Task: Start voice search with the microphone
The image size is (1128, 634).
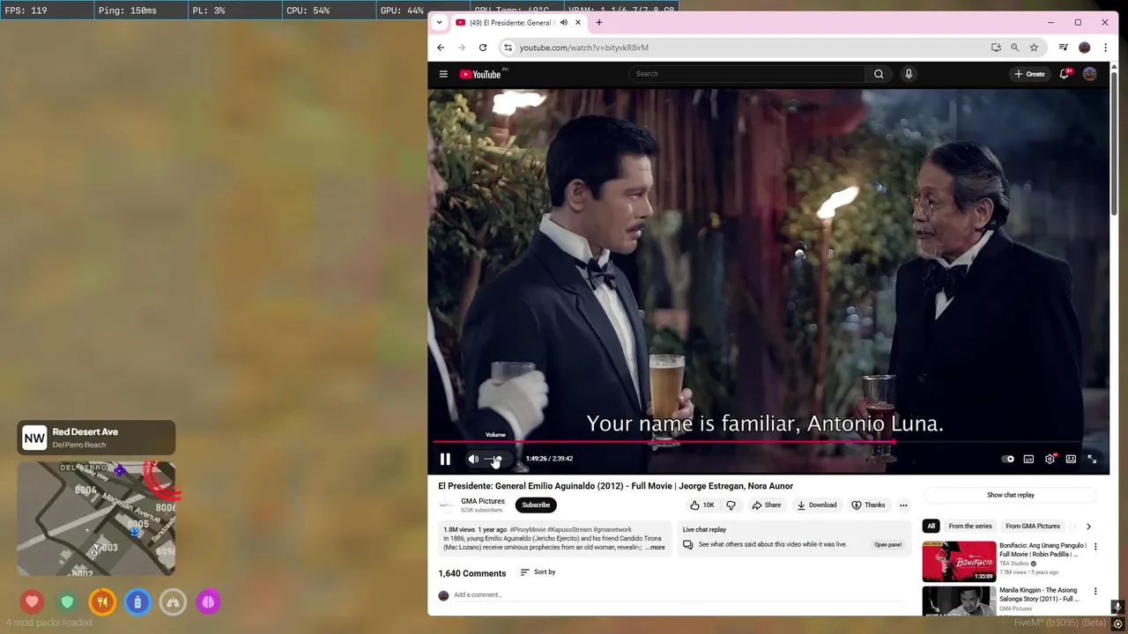Action: (909, 74)
